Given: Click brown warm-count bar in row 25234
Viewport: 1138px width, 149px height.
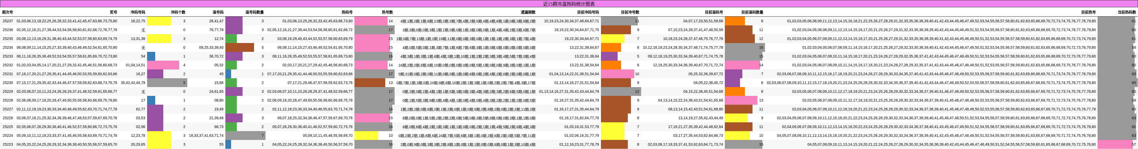Looking at the screenshot, I should pos(240,47).
